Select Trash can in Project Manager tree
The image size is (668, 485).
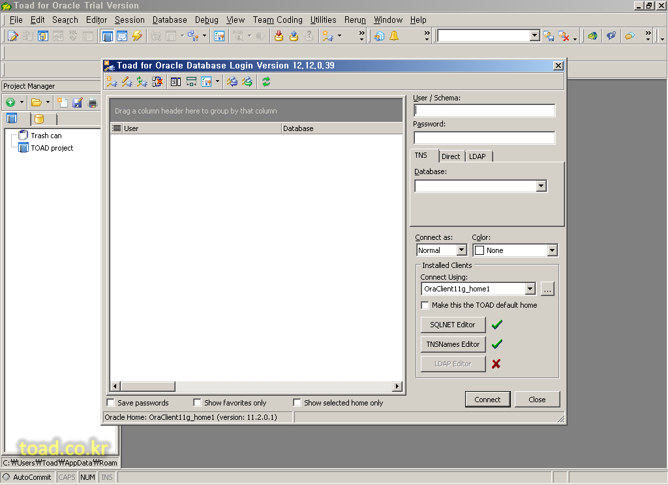point(46,136)
